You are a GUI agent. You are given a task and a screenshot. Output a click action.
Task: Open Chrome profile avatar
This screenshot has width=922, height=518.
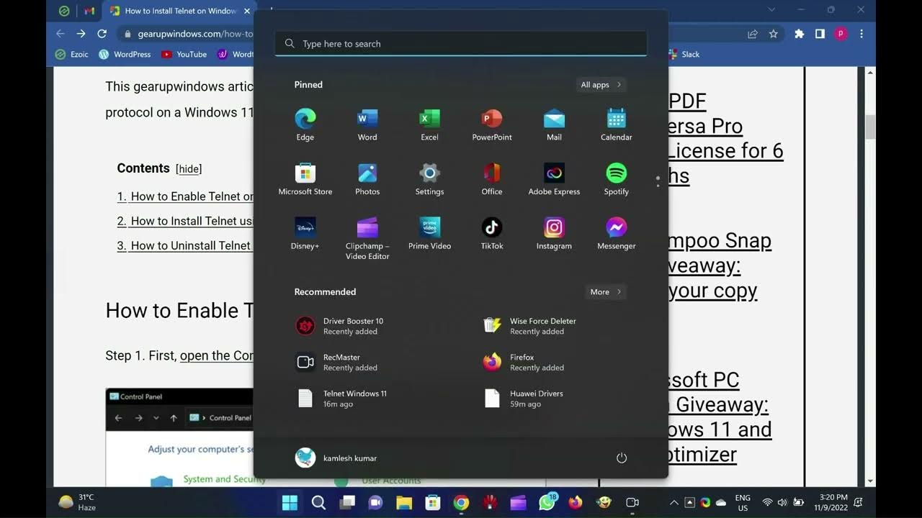[x=841, y=34]
